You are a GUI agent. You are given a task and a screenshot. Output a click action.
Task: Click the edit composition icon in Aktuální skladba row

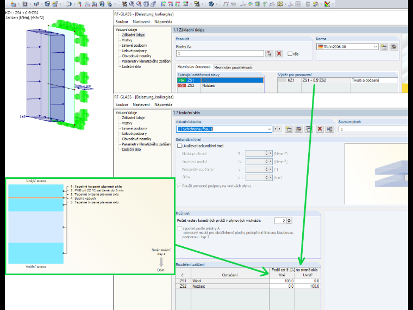[x=298, y=129]
